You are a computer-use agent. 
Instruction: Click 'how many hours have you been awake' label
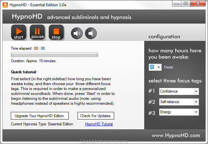click(x=175, y=54)
